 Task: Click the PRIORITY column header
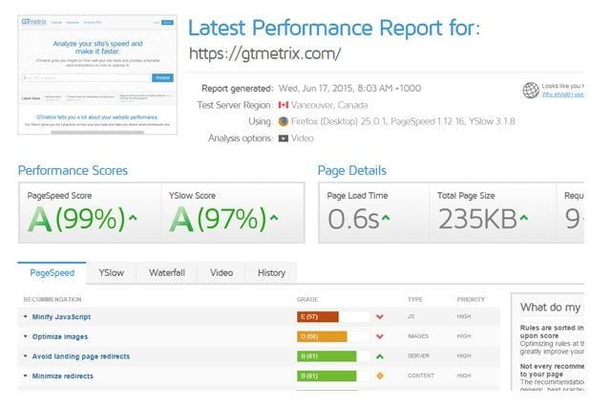coord(471,299)
